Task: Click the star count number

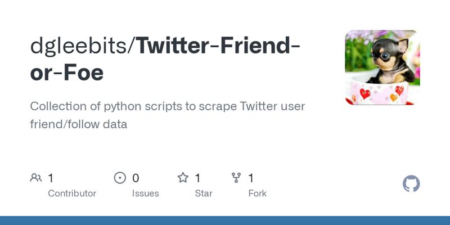Action: pyautogui.click(x=197, y=178)
